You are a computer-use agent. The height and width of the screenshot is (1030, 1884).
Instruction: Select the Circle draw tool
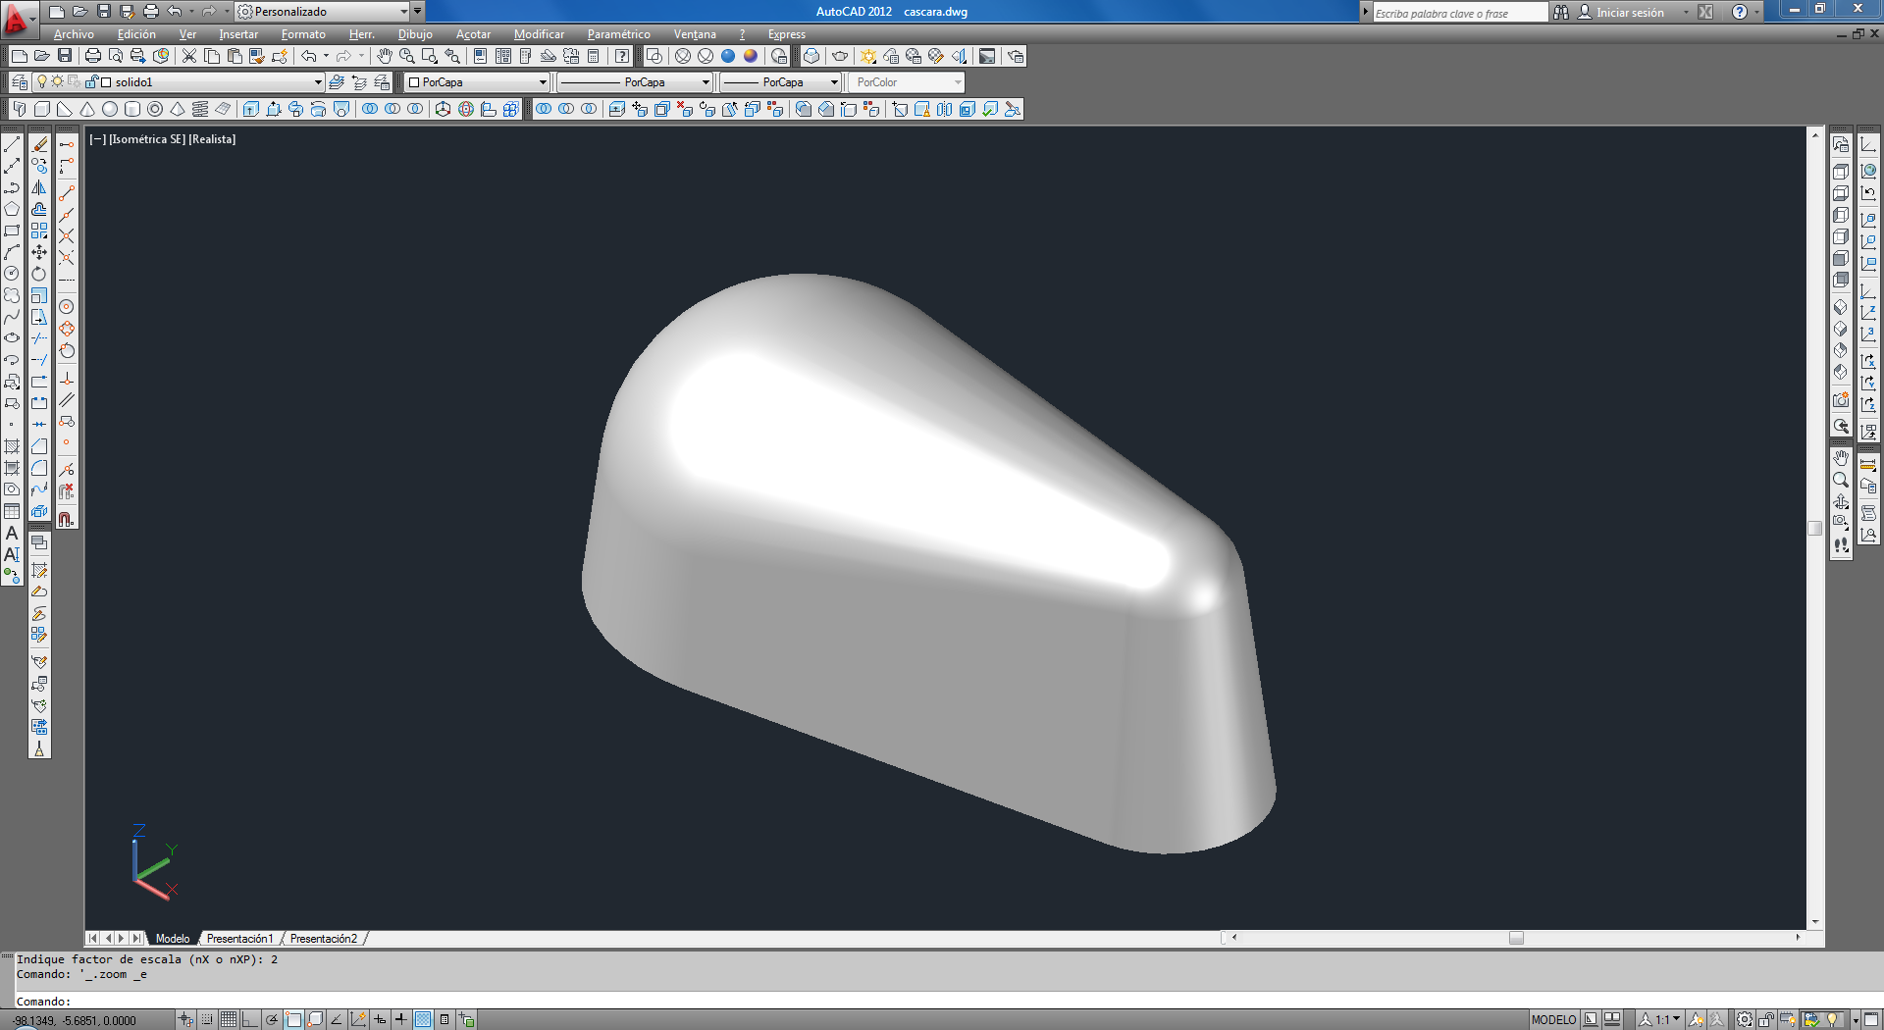coord(12,274)
